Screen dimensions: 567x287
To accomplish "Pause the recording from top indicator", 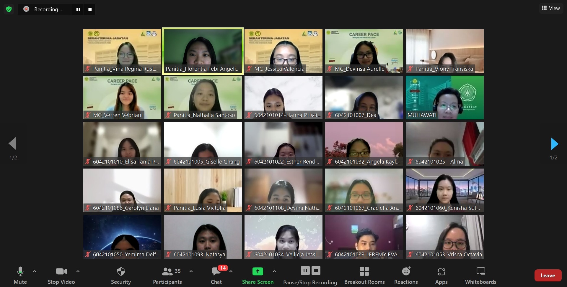I will (78, 9).
